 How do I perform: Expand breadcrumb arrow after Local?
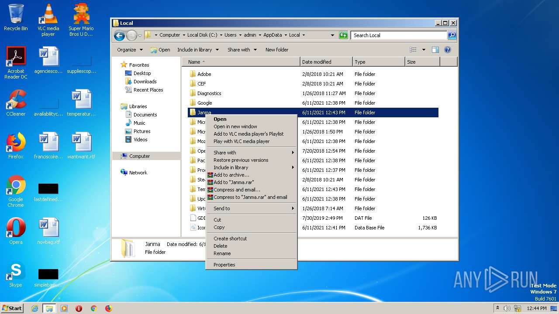(304, 35)
